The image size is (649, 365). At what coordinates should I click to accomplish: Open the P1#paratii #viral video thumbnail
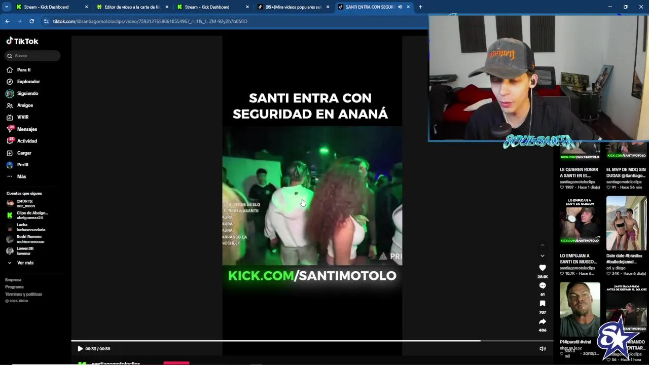580,309
